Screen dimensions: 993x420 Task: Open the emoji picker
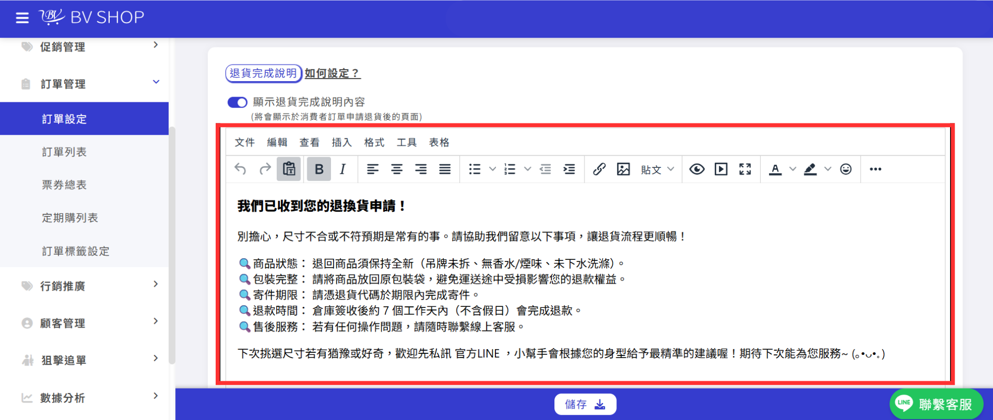tap(846, 169)
